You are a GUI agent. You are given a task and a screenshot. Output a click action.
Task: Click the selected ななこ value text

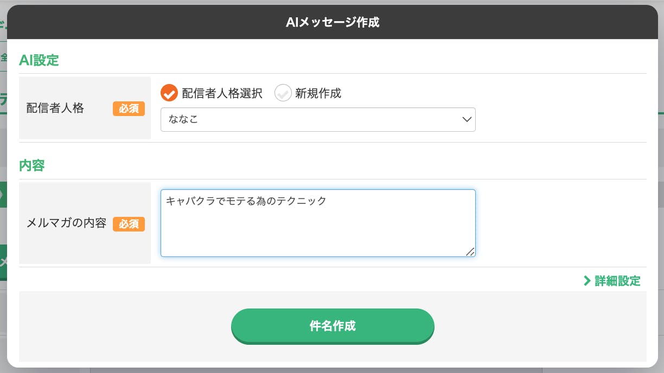pos(183,119)
